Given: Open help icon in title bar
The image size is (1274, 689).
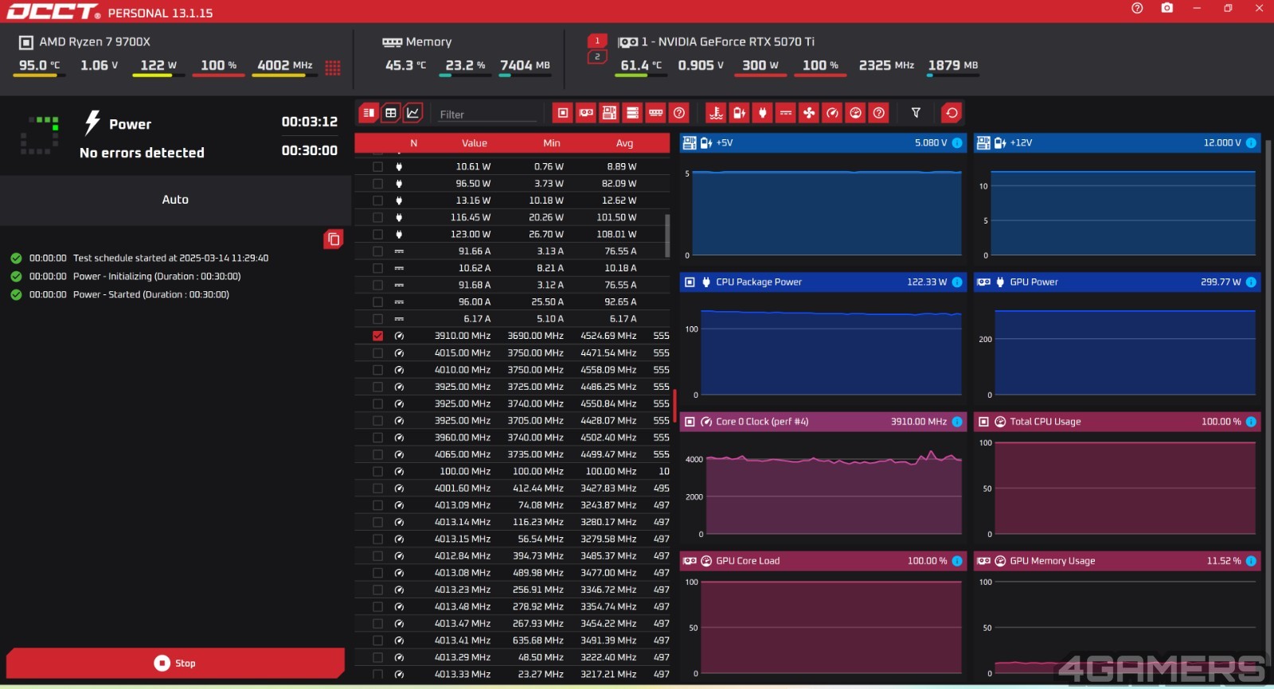Looking at the screenshot, I should [x=1137, y=8].
